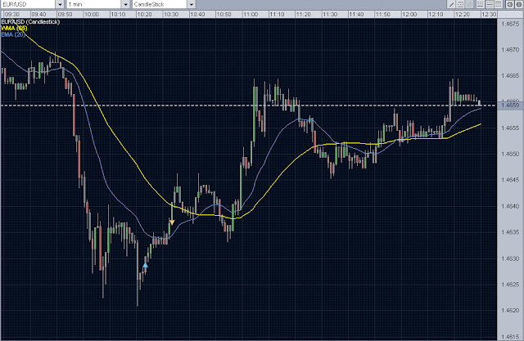The width and height of the screenshot is (524, 341).
Task: Open the EUR/USD symbol dropdown arrow
Action: [60, 4]
